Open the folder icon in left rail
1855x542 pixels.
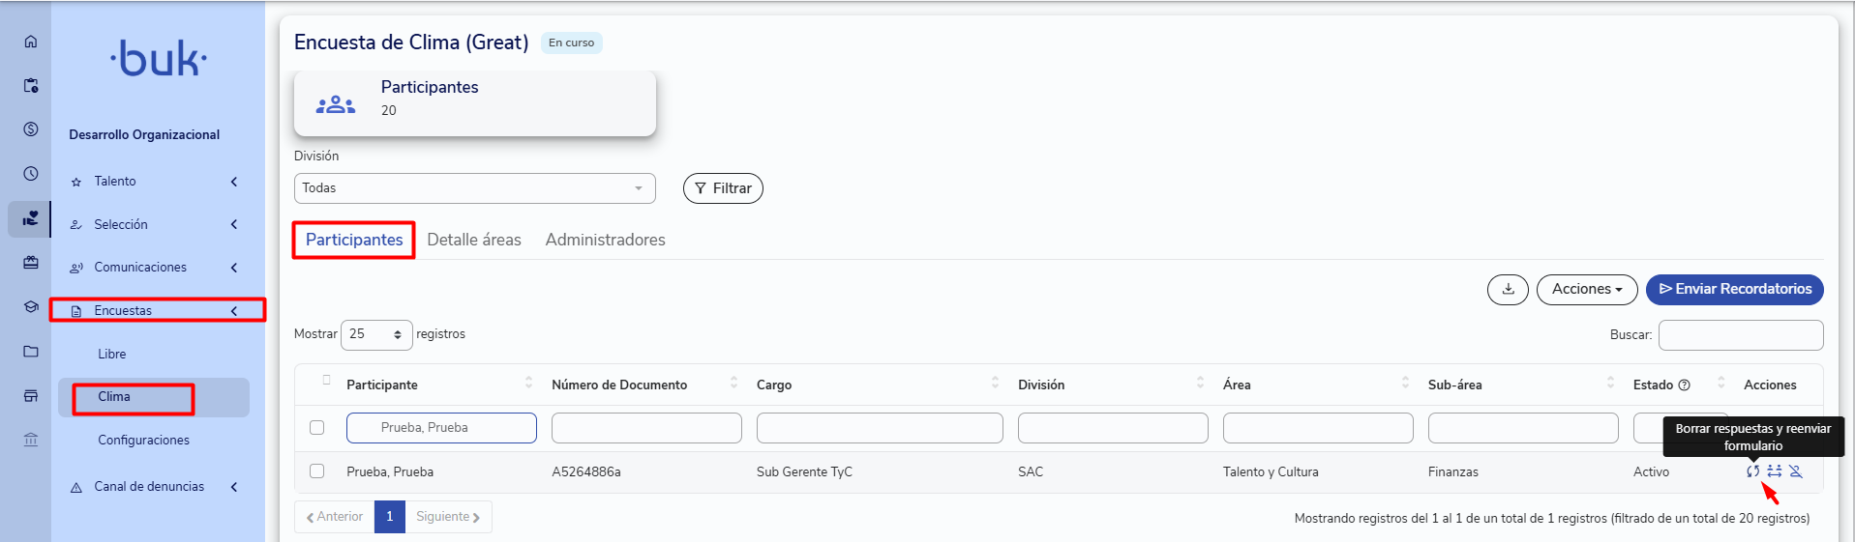pos(31,352)
